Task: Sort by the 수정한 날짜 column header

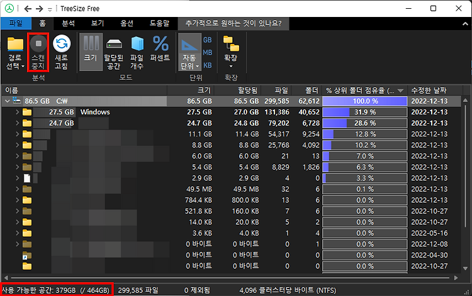Action: [x=435, y=90]
